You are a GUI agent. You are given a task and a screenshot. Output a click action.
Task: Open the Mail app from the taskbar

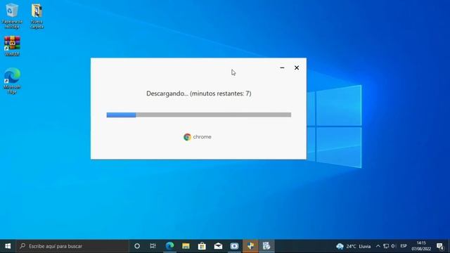point(218,246)
